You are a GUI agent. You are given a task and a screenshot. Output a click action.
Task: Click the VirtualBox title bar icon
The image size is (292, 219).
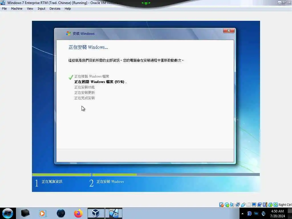pos(3,3)
